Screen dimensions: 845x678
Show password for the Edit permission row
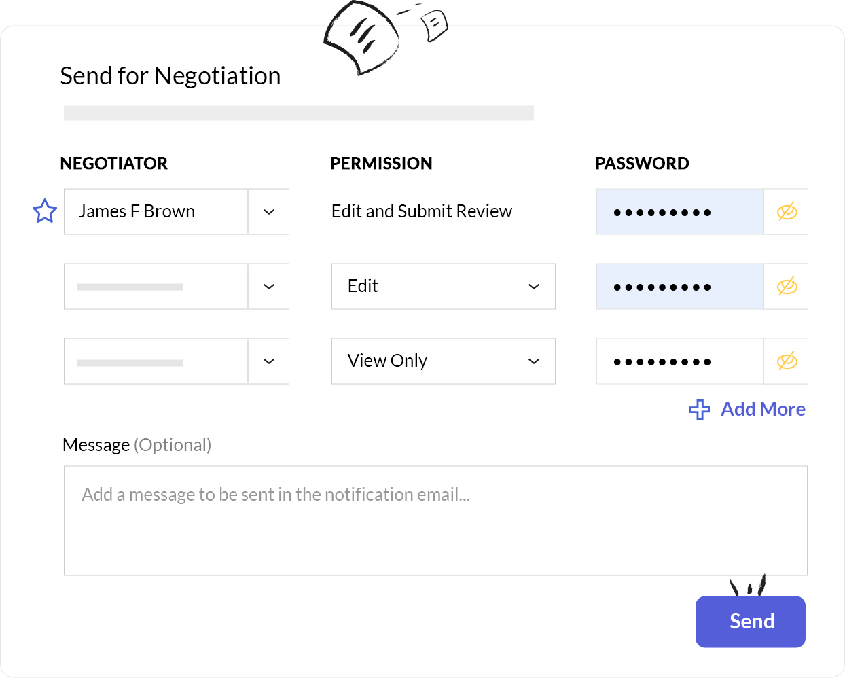[x=787, y=287]
